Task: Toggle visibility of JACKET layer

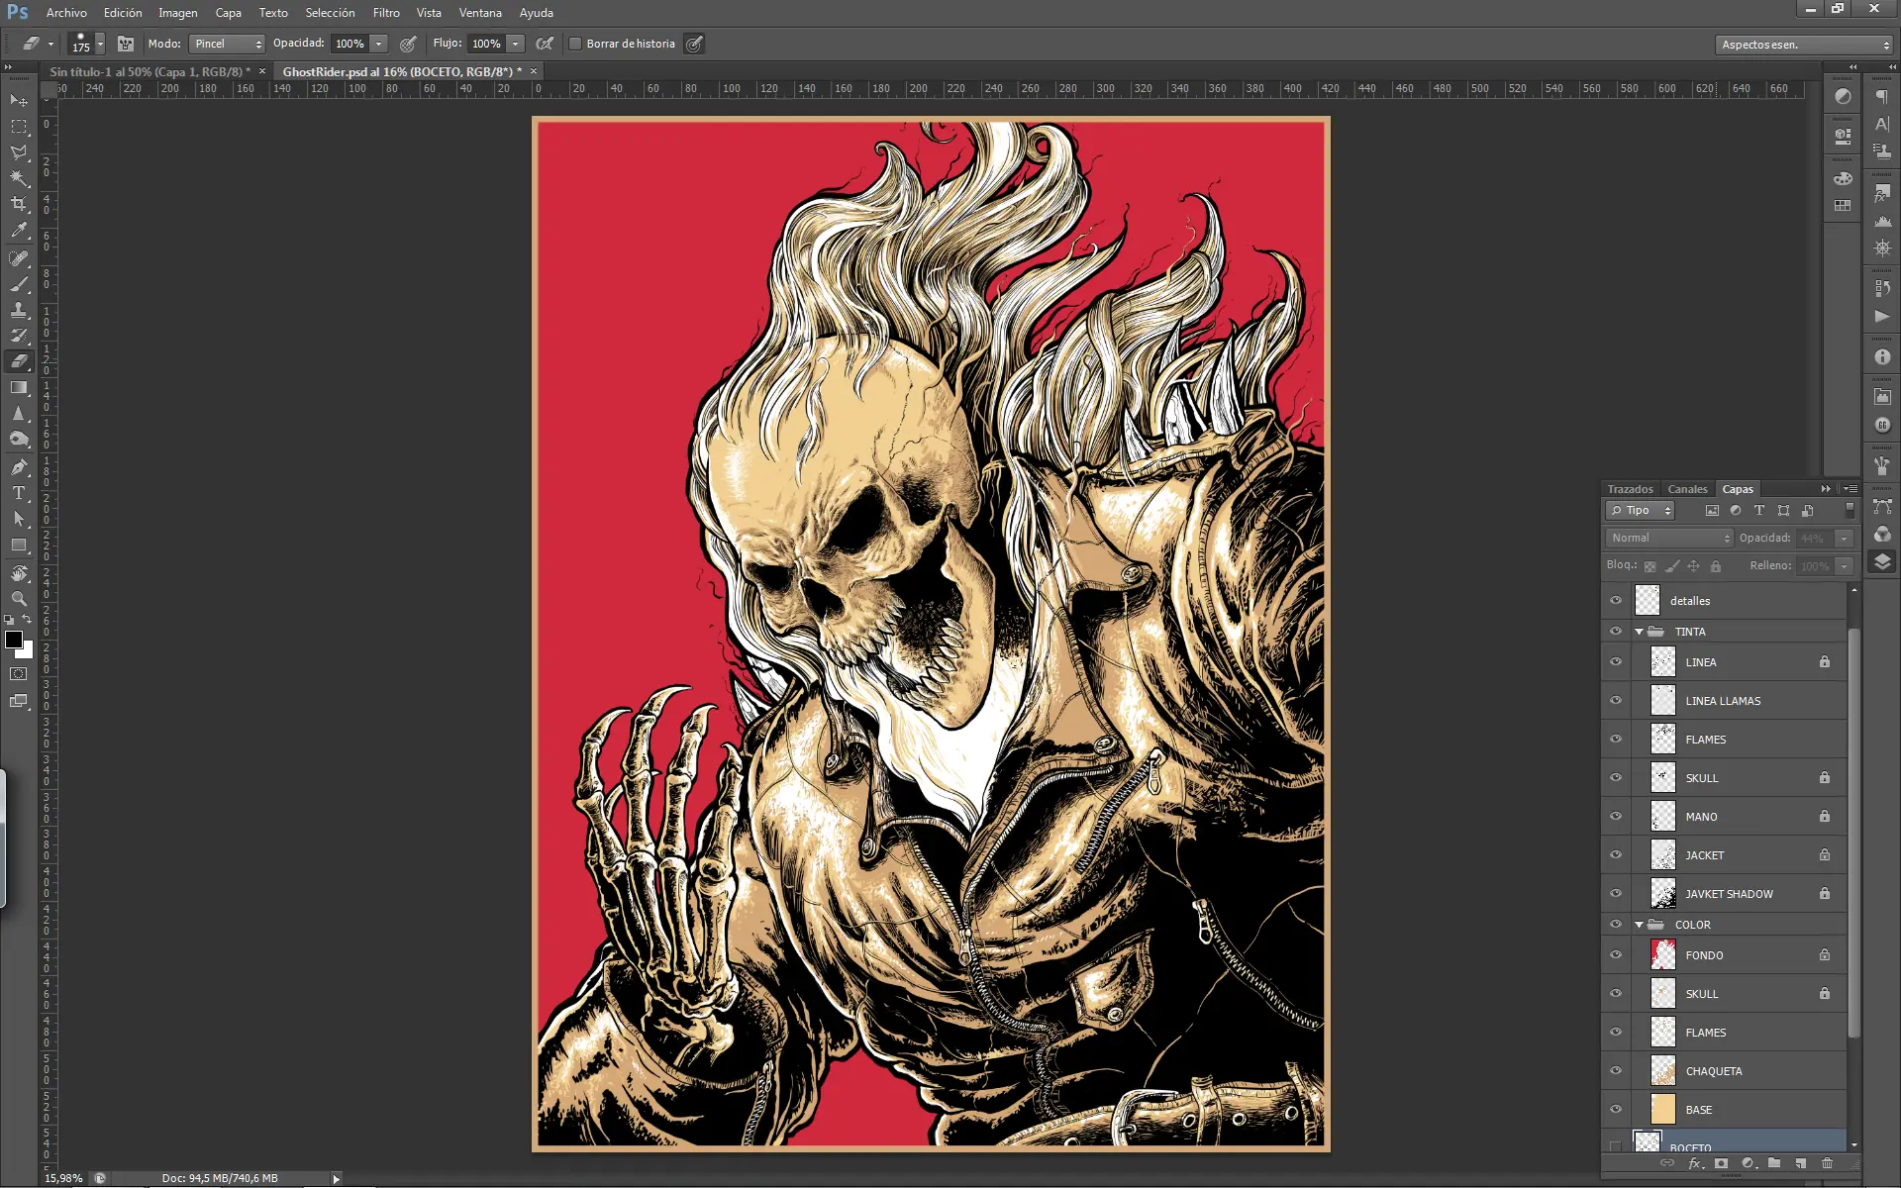Action: [x=1616, y=855]
